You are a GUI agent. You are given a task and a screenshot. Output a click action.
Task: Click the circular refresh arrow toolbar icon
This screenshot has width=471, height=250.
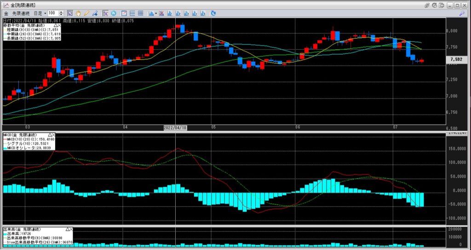pyautogui.click(x=213, y=13)
